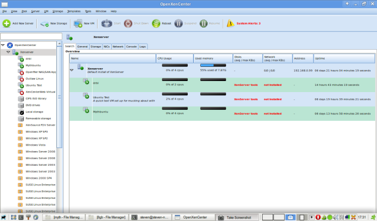The image size is (377, 221).
Task: Click the XenSource P2V Server template icon
Action: [20, 125]
